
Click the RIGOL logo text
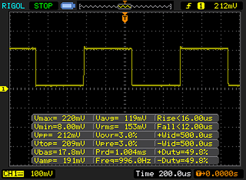click(x=14, y=6)
